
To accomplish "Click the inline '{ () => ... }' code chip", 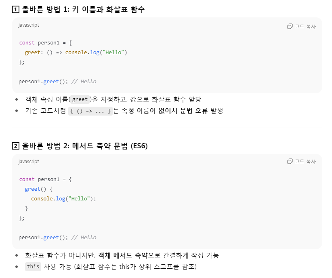I will point(90,111).
